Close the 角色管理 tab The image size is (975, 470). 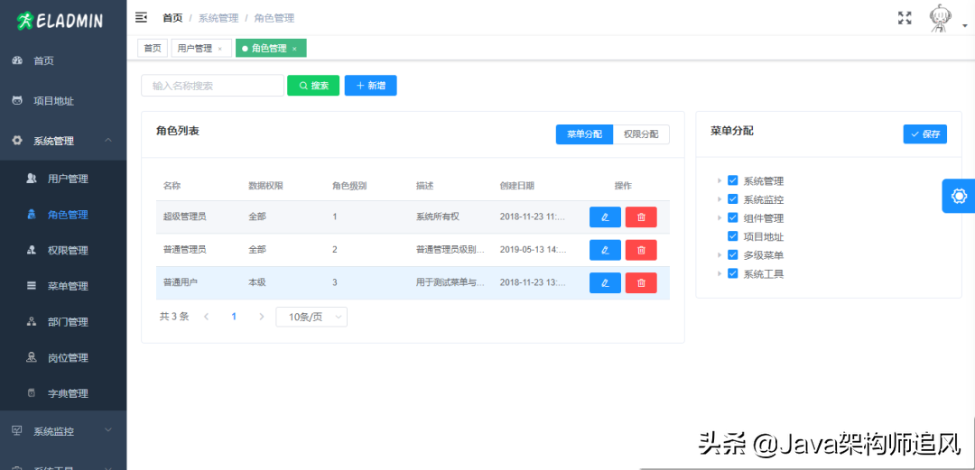coord(294,49)
